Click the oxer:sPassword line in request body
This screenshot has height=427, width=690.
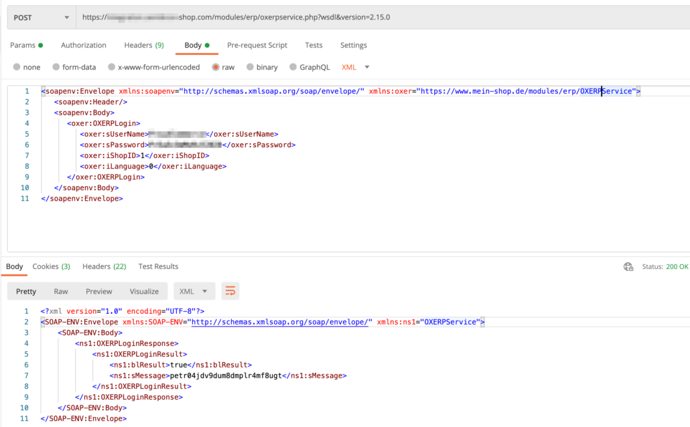(188, 145)
